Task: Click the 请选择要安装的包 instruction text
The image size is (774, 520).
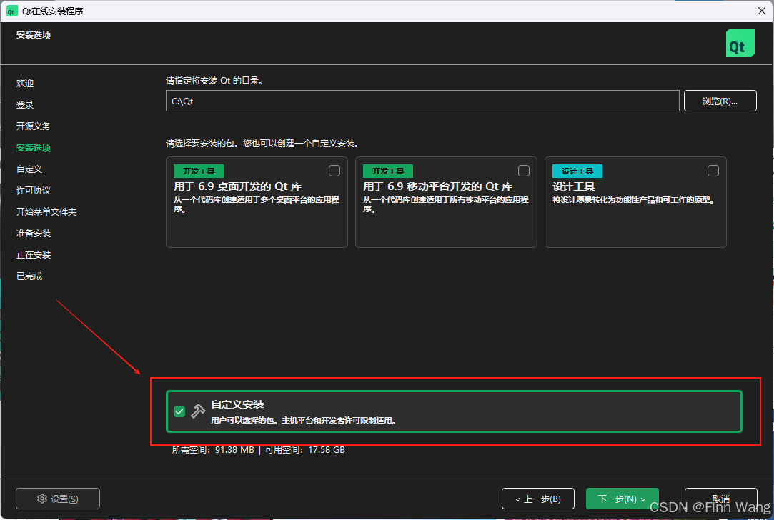Action: point(262,144)
